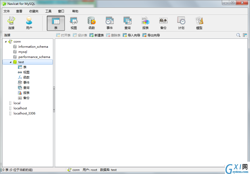Click "用户: root" in status bar
Image resolution: width=250 pixels, height=174 pixels.
[x=90, y=170]
